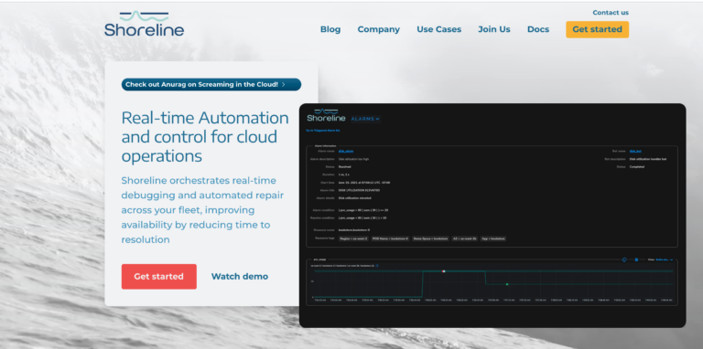
Task: Click the alarm Start time value
Action: (364, 183)
